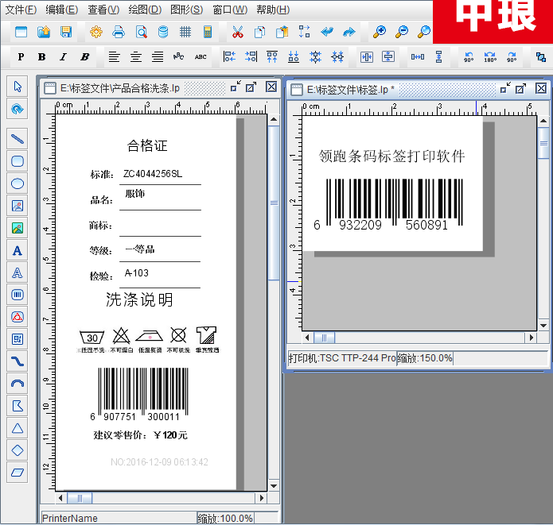Toggle the grid display icon

coord(185,32)
